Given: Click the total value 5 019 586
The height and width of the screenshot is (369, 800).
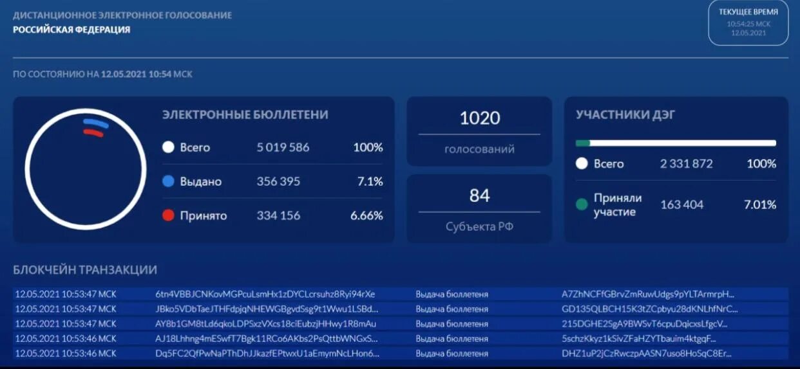Looking at the screenshot, I should coord(283,147).
